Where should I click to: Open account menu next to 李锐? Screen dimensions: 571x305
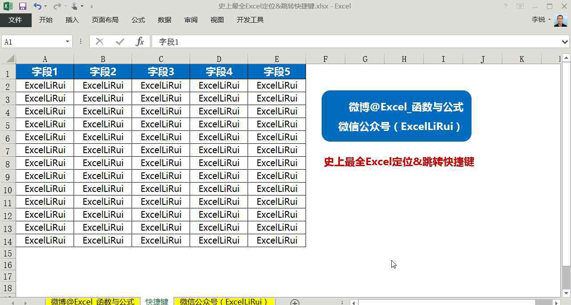[x=550, y=20]
